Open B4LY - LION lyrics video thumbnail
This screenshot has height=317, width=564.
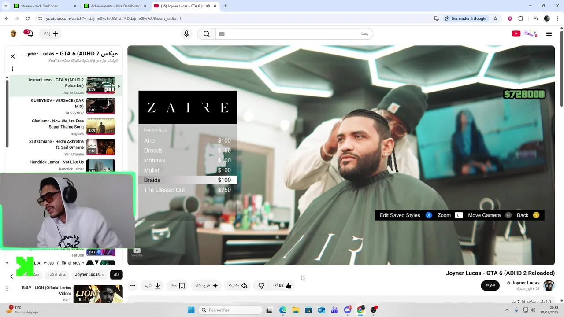pyautogui.click(x=98, y=294)
